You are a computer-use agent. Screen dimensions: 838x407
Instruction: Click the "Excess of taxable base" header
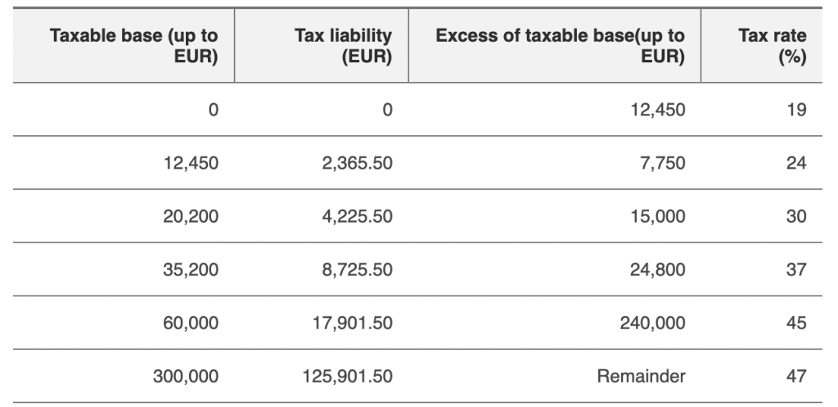pos(561,47)
